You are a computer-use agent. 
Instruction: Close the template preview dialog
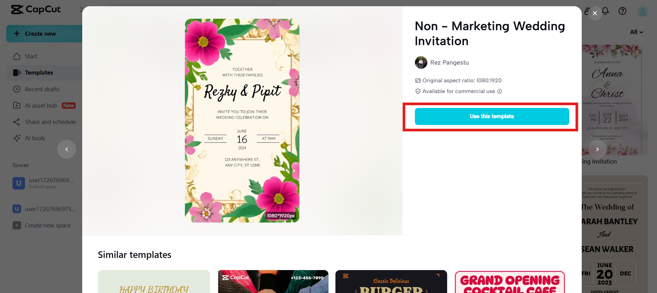pos(595,13)
